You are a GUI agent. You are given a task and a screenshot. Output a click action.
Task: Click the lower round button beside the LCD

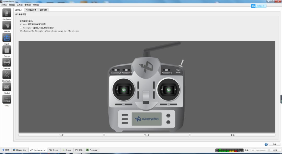click(x=168, y=122)
